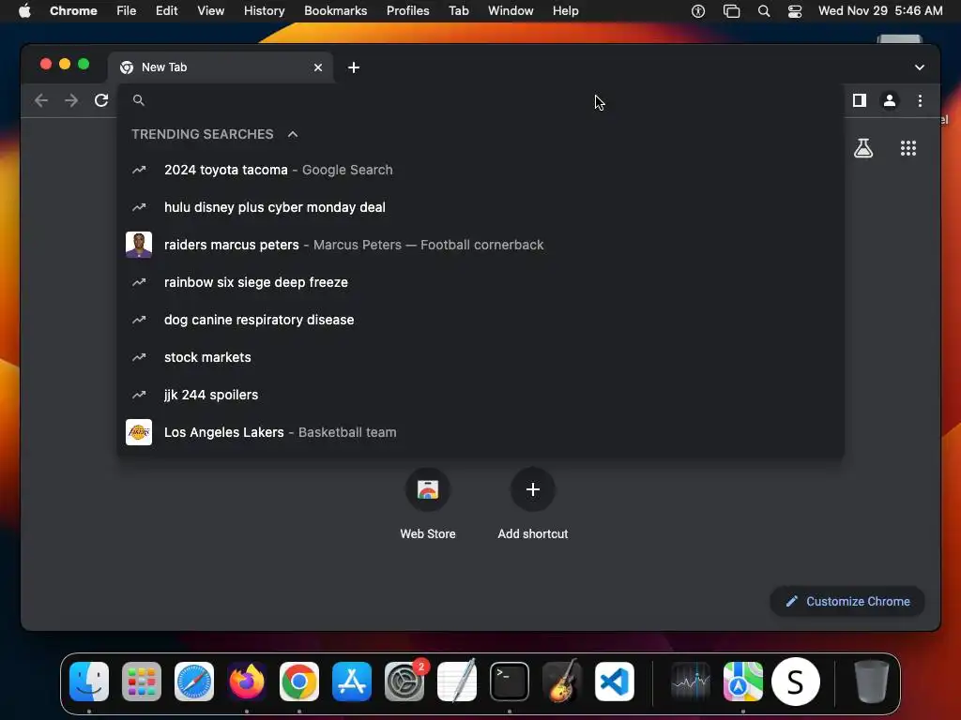Viewport: 961px width, 720px height.
Task: Open the View menu
Action: pos(210,11)
